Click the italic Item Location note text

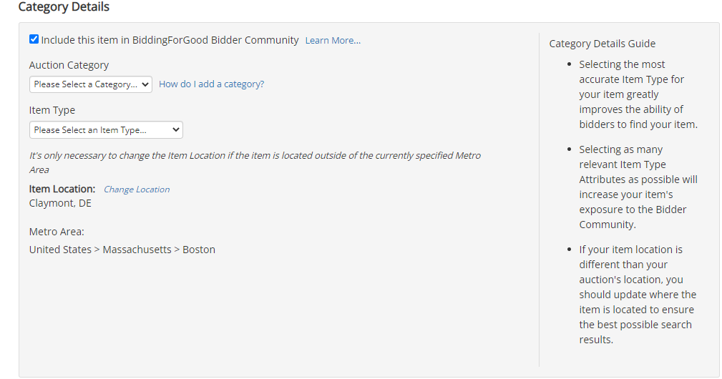pos(255,162)
